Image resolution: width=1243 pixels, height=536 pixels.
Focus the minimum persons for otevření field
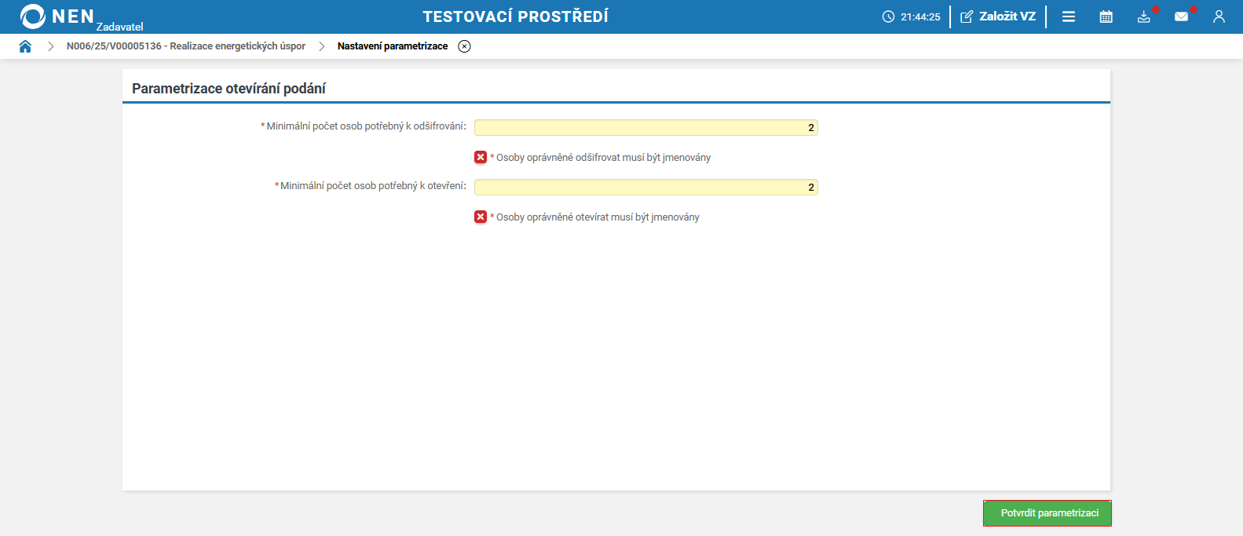(x=645, y=187)
